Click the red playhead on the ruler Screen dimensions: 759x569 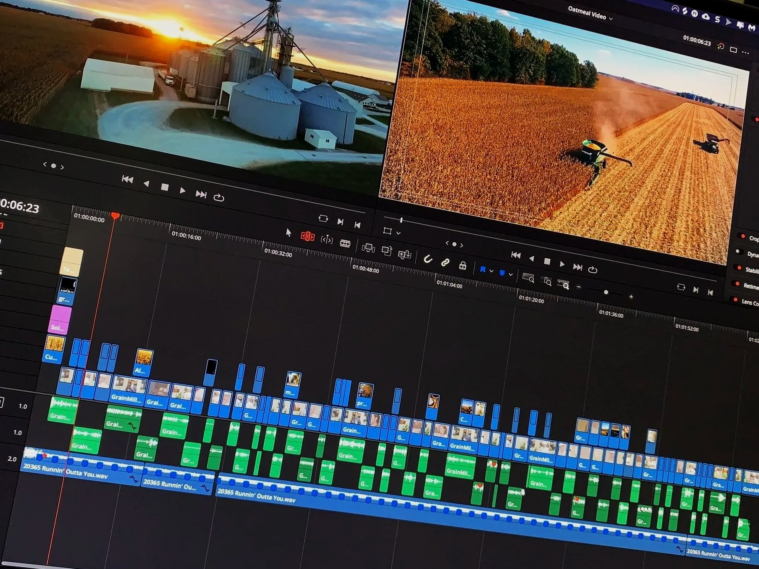tap(116, 216)
